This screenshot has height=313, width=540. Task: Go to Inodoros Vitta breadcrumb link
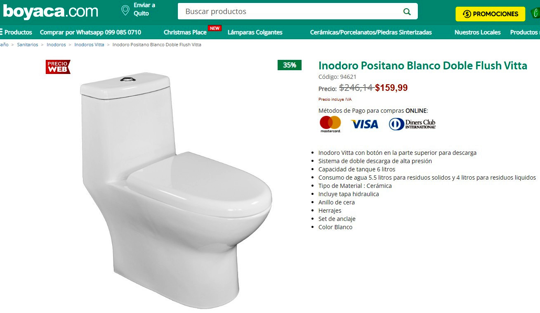click(89, 45)
